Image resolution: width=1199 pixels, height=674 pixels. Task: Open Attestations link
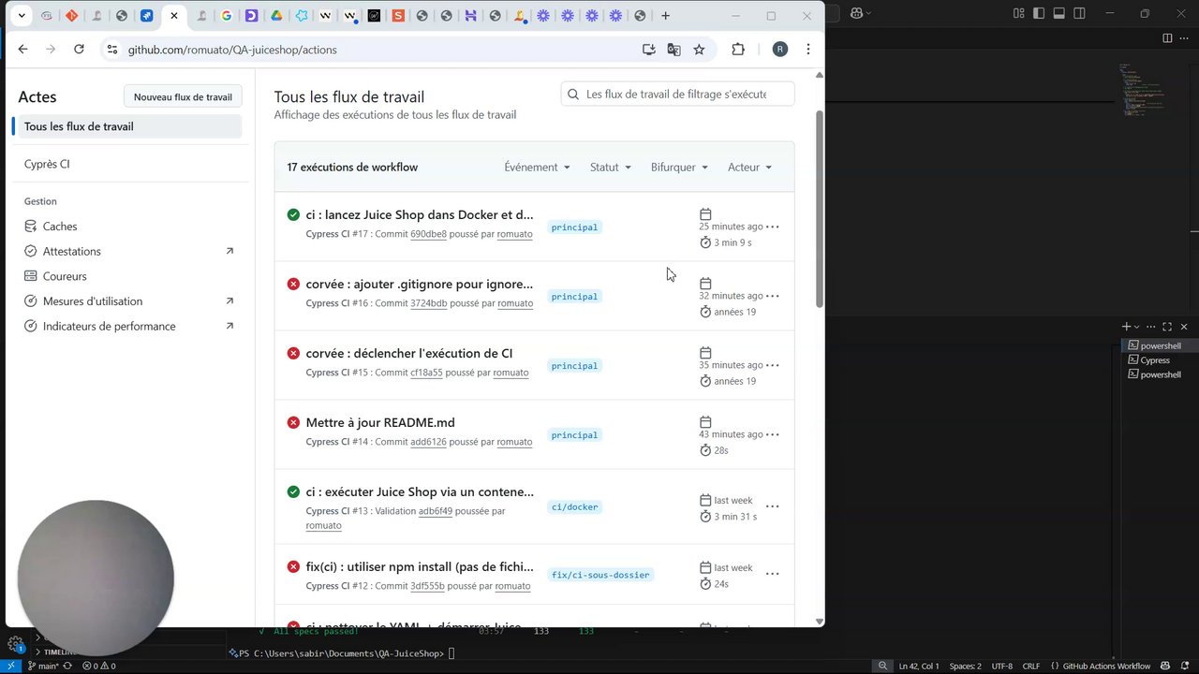click(x=72, y=251)
